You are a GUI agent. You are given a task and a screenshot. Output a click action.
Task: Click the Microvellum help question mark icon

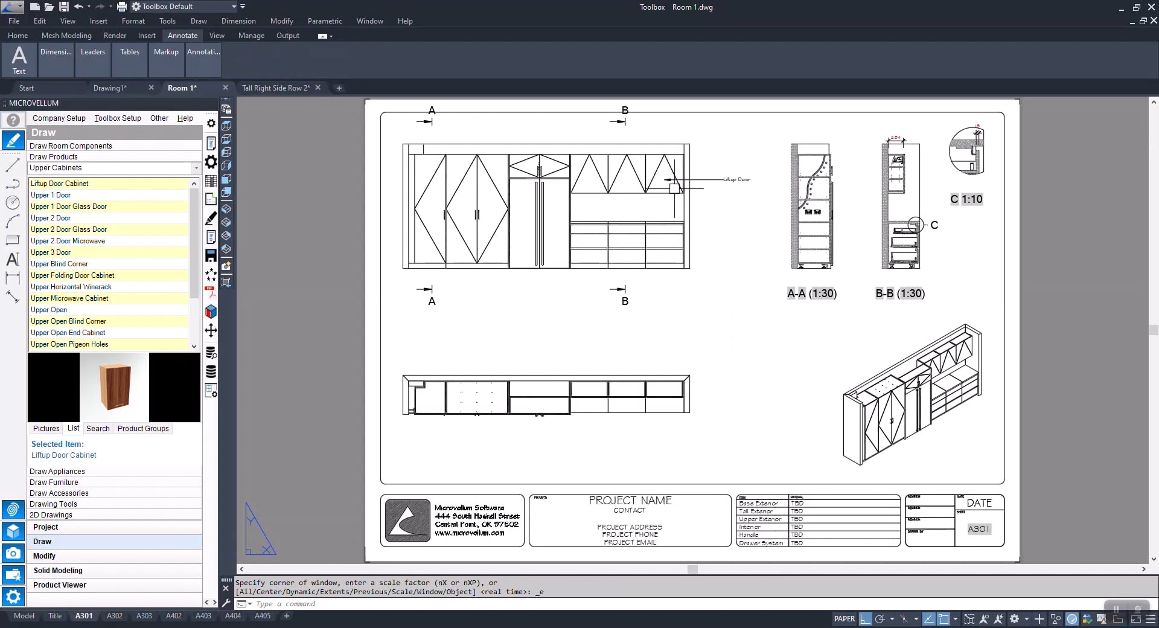(13, 120)
